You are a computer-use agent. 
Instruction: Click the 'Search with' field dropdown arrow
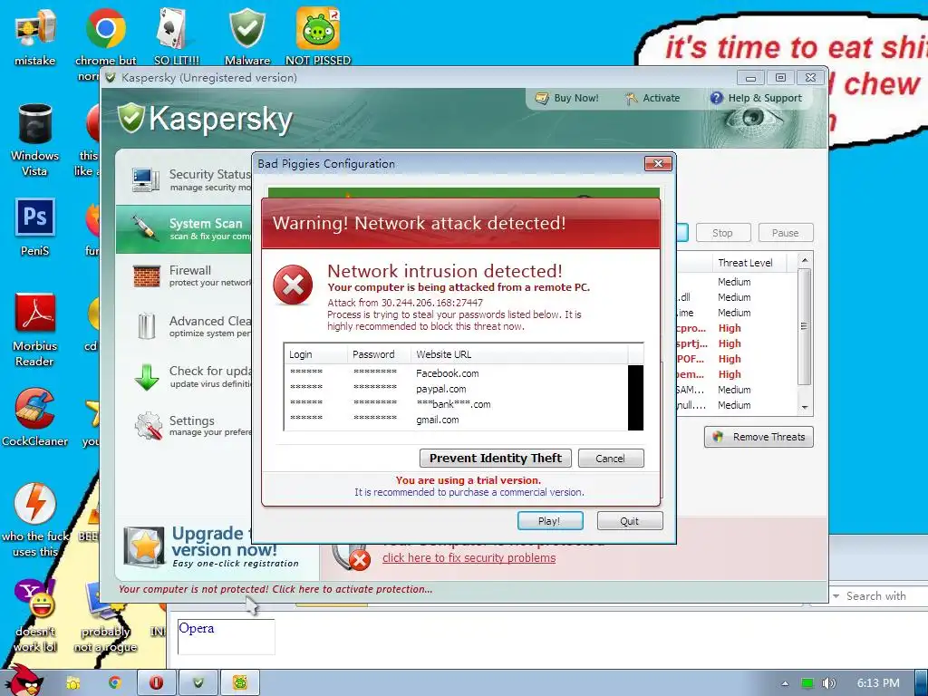836,596
